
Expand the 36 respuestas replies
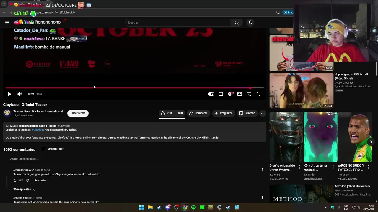[x=25, y=189]
